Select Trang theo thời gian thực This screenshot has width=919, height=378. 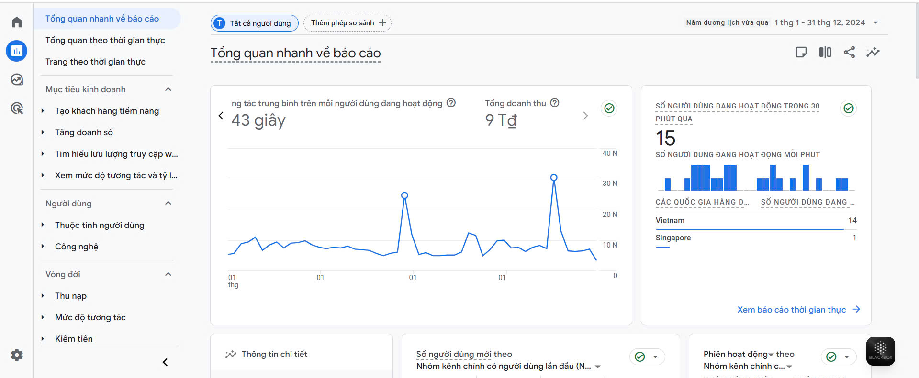95,62
